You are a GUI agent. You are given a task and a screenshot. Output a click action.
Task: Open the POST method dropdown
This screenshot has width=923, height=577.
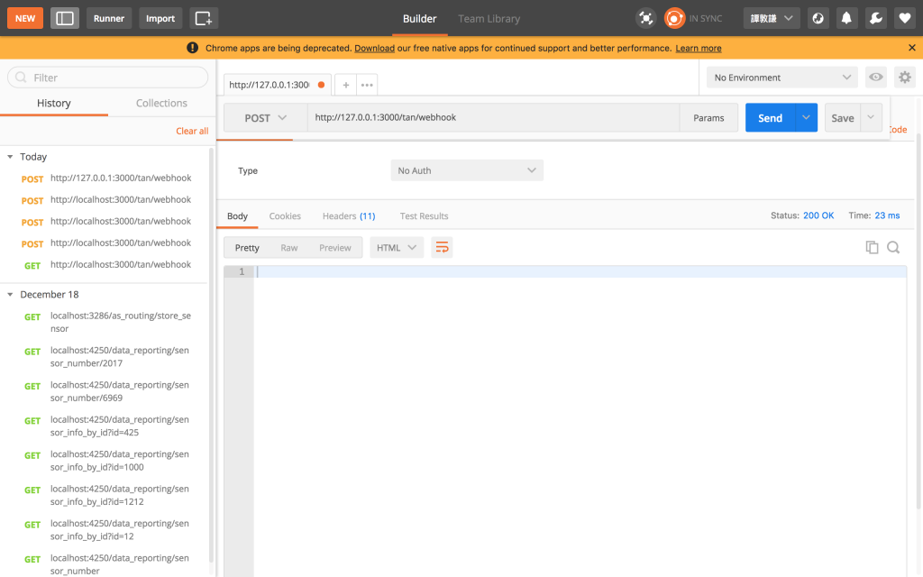click(x=266, y=118)
